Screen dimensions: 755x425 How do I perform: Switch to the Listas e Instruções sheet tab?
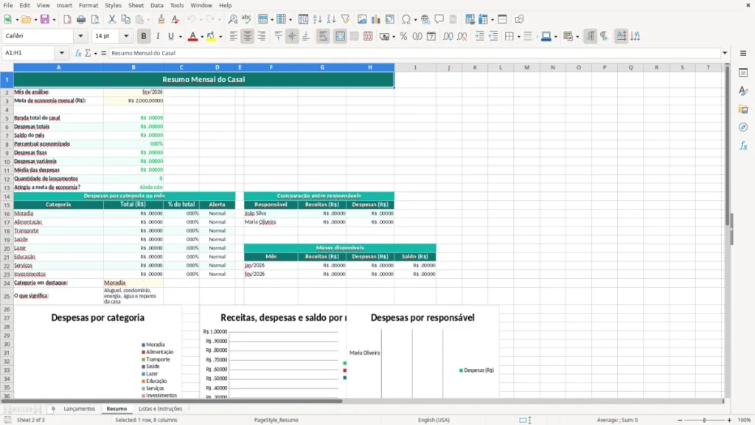(160, 409)
